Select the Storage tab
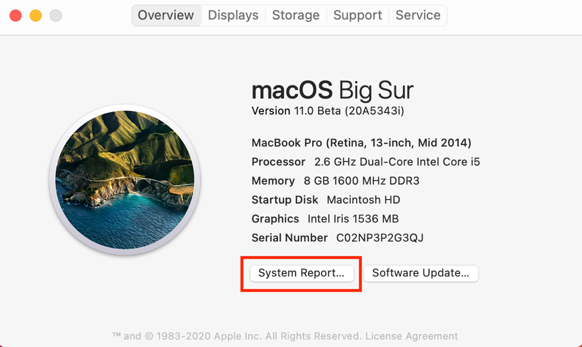The height and width of the screenshot is (347, 582). [x=295, y=15]
